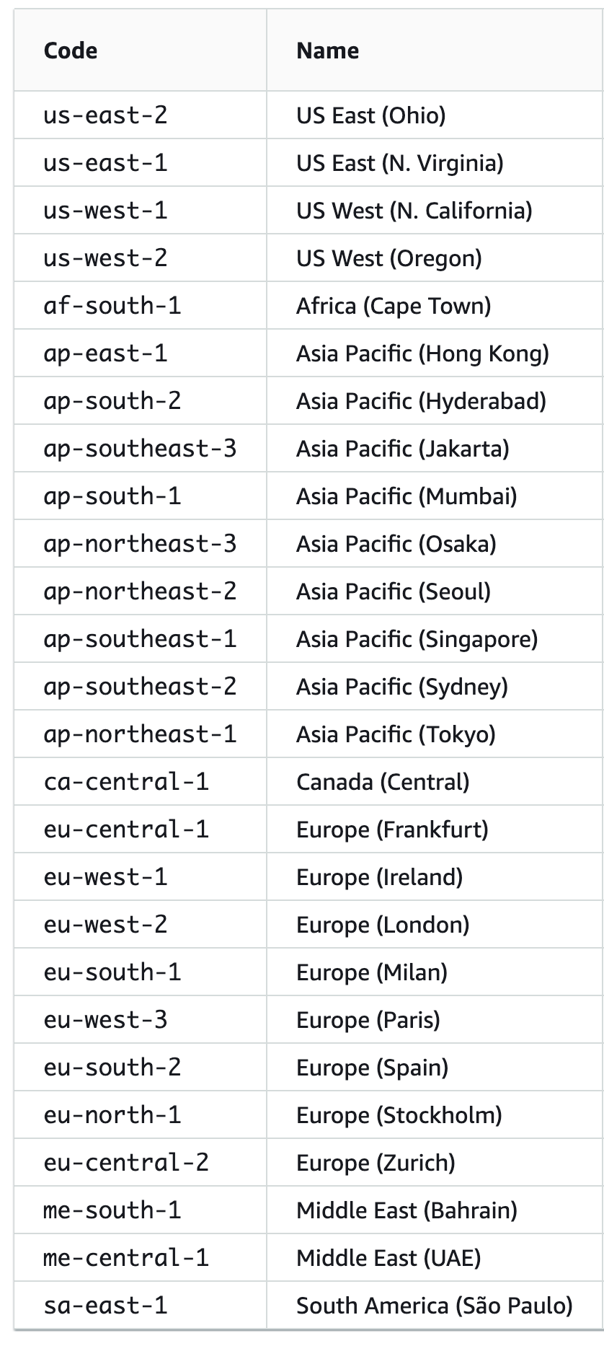Select the ap-northeast-2 code cell
Screen dimensions: 604x1346
click(140, 591)
